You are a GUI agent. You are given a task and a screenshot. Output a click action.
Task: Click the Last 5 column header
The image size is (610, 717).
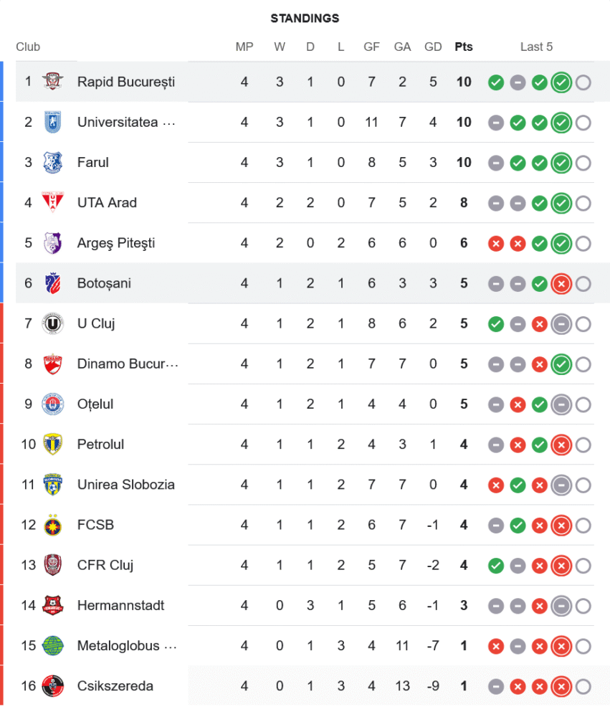click(x=536, y=47)
